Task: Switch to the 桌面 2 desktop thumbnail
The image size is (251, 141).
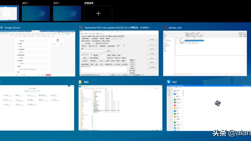Action: [36, 13]
